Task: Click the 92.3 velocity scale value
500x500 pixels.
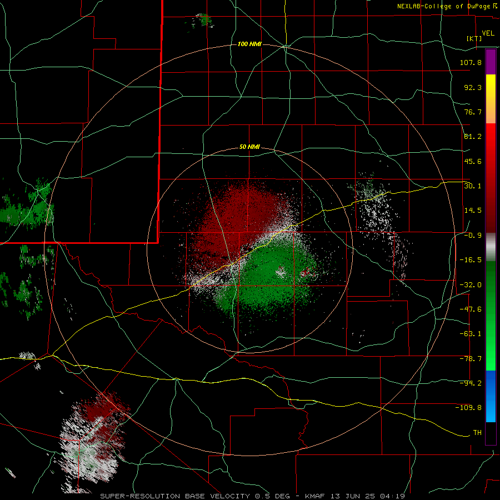Action: click(473, 87)
